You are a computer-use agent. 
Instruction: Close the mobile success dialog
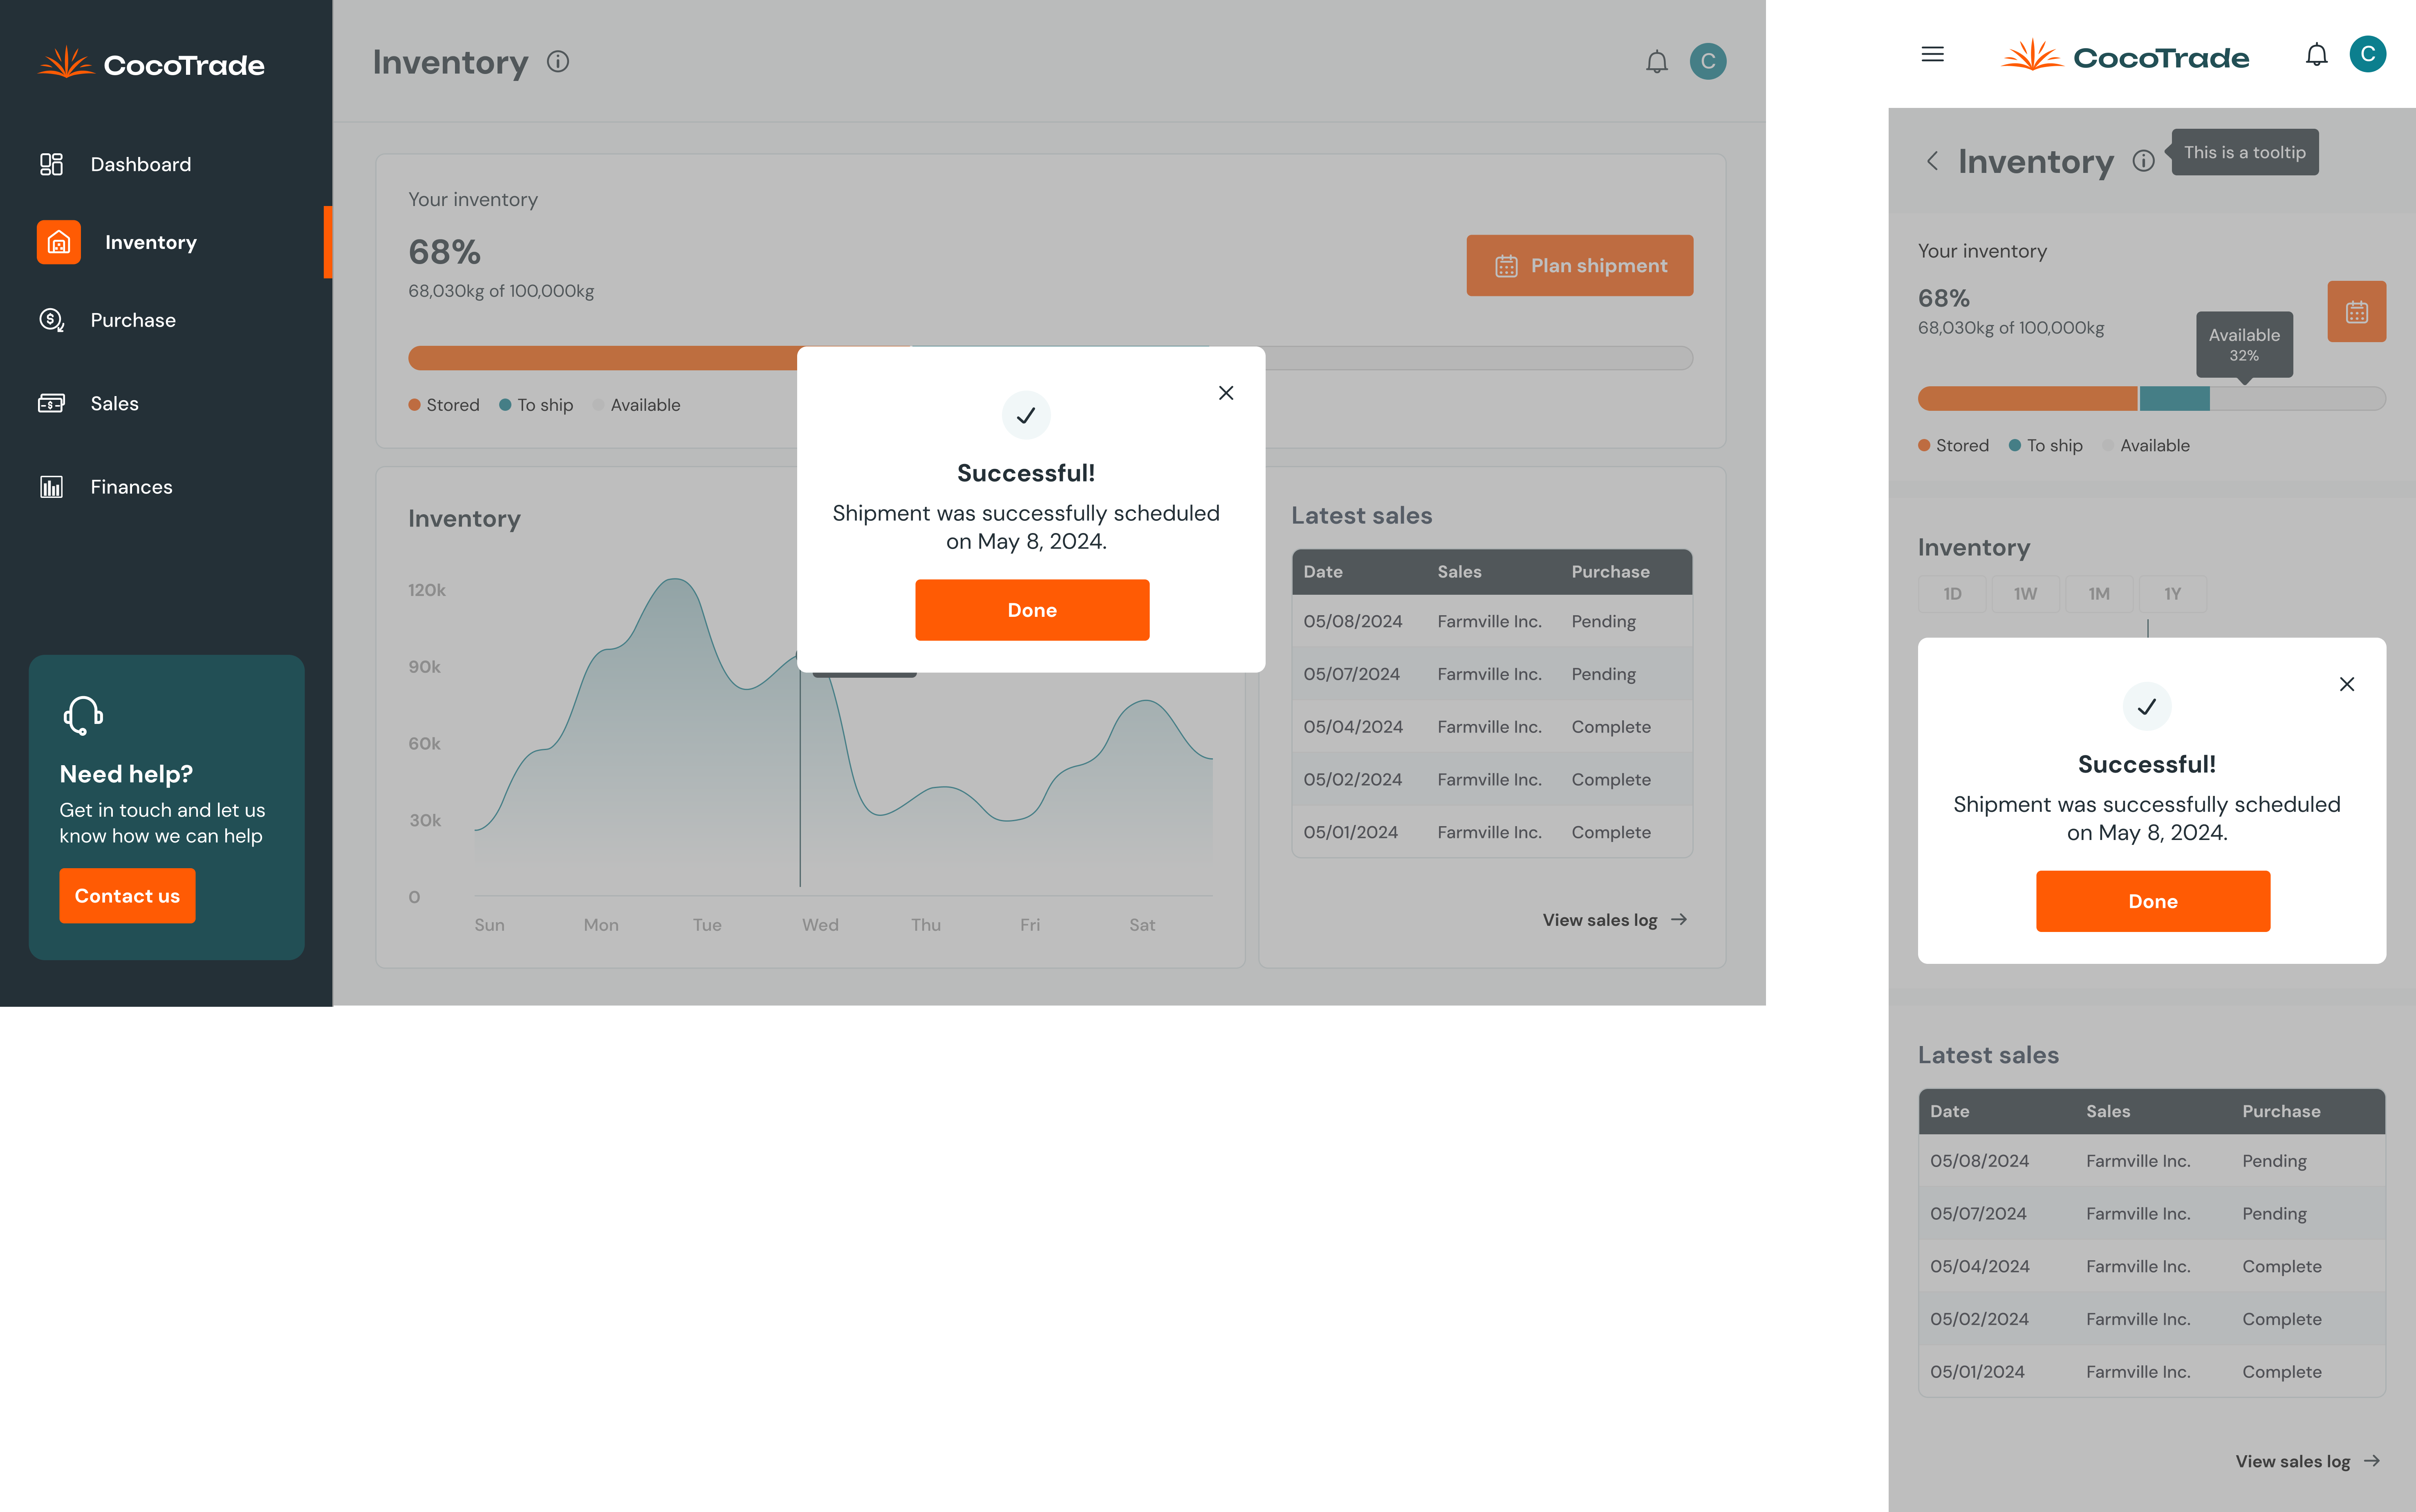click(x=2347, y=684)
